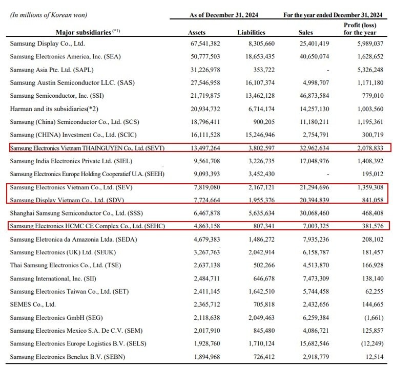Click Samsung Display assets value 67,541,382

(205, 44)
